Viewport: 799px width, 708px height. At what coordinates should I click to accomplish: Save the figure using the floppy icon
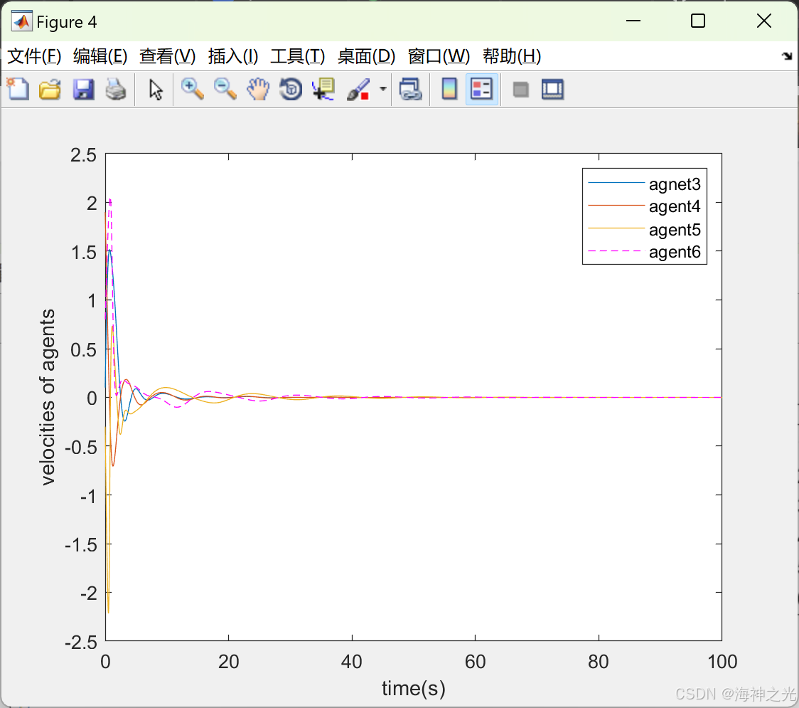[x=83, y=89]
